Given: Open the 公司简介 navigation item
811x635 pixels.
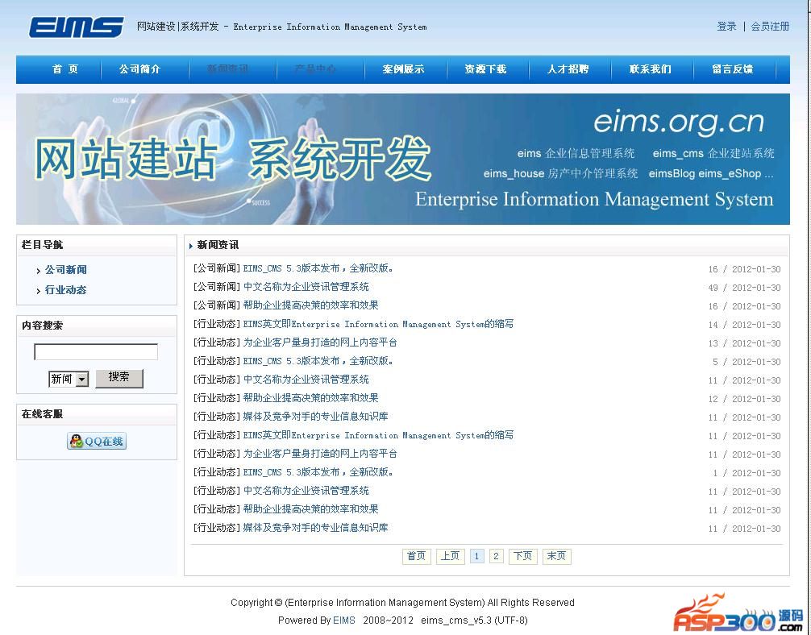Looking at the screenshot, I should point(139,69).
